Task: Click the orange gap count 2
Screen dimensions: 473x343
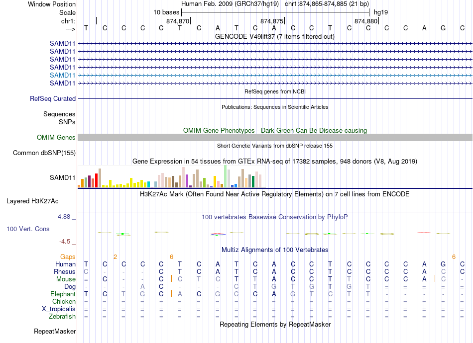Action: coord(115,257)
